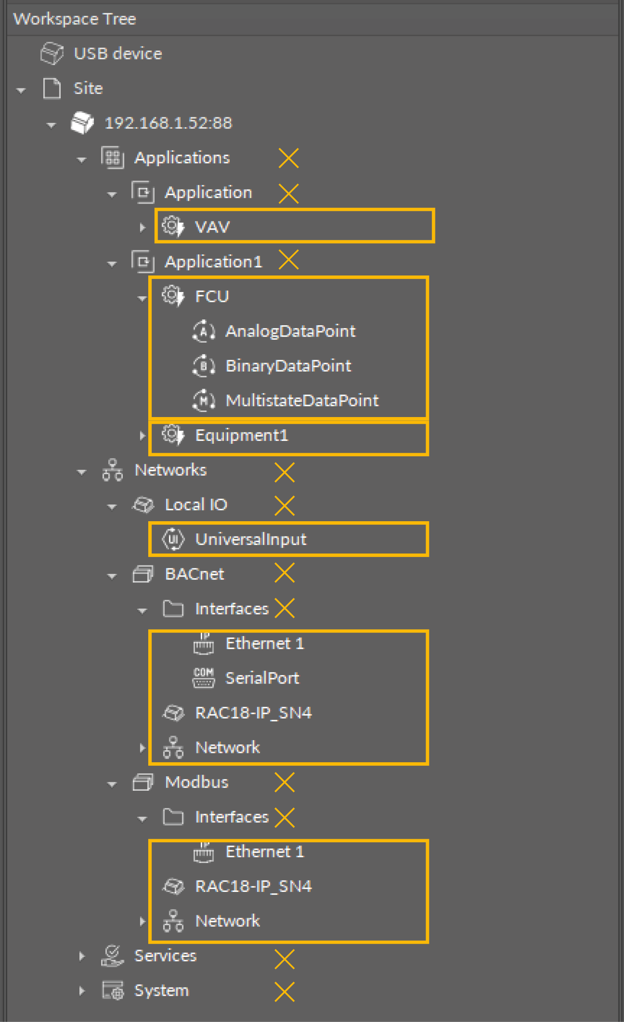
Task: Click the controller icon beside 192.168.1.52:88
Action: click(82, 123)
